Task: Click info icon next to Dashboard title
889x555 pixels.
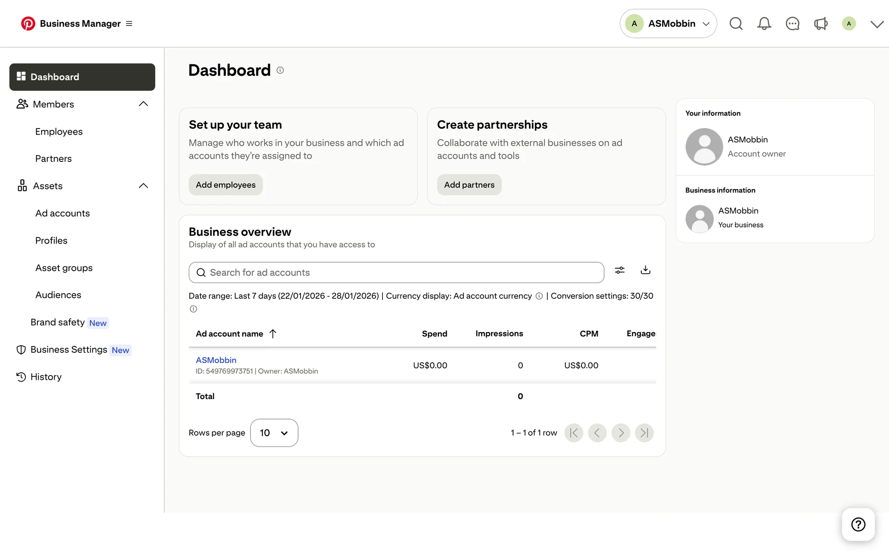Action: point(280,70)
